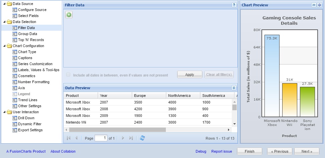Collapse the Chart Configuration tree group
Screen dimensions: 325x158
pyautogui.click(x=4, y=46)
